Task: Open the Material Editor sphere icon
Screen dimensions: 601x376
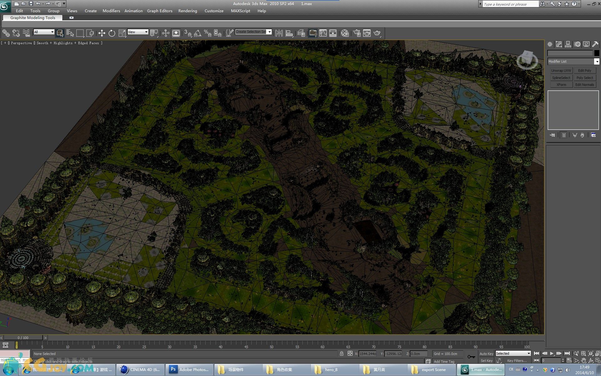Action: pyautogui.click(x=345, y=33)
